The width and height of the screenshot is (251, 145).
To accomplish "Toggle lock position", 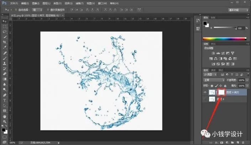I will [x=221, y=86].
